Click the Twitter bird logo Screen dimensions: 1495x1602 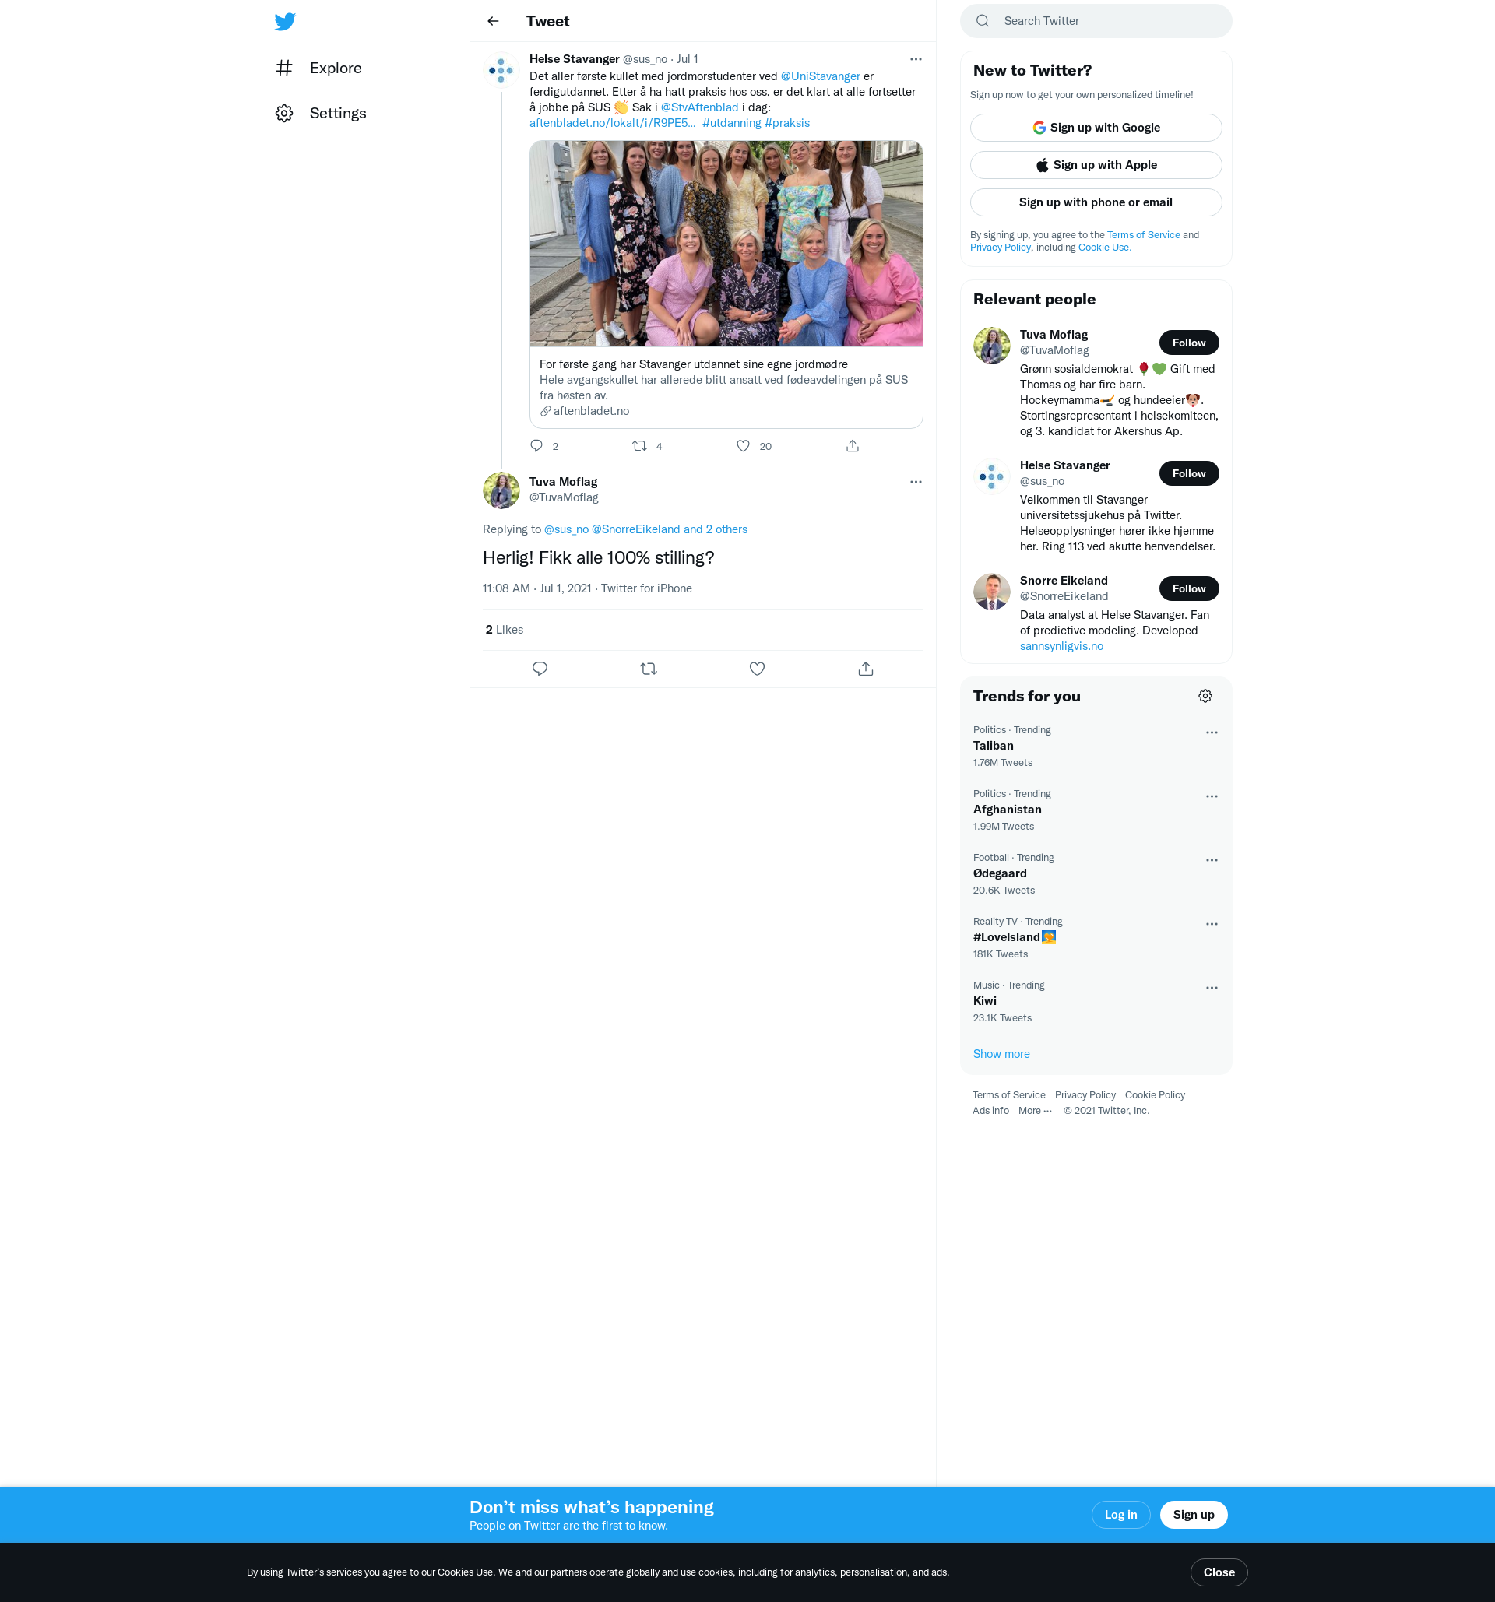[x=284, y=22]
